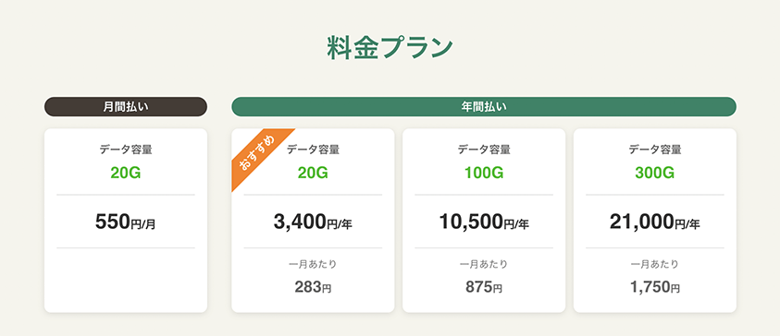Click 一月あたり label under 10,500円/年

pyautogui.click(x=484, y=265)
